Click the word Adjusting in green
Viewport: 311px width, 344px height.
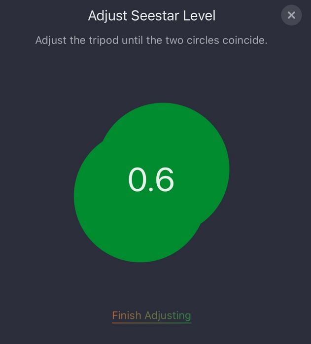(168, 316)
